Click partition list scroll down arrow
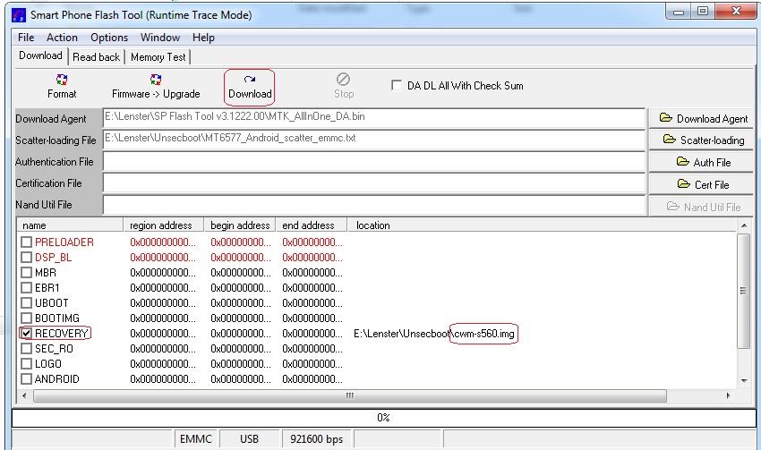 [744, 381]
